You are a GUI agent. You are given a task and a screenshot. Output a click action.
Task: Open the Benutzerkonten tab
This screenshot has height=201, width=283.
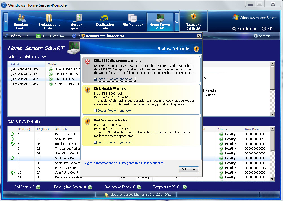coord(22,22)
